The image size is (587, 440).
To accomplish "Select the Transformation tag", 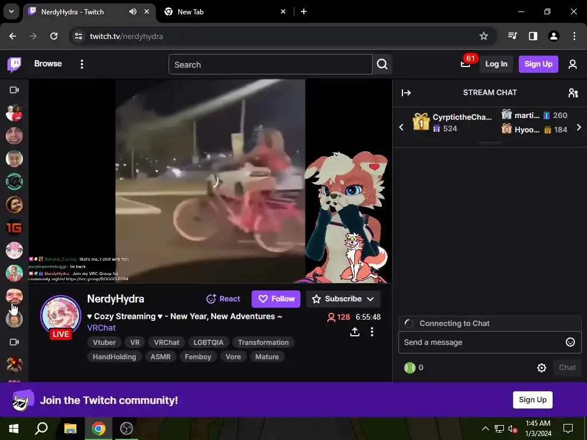I will coord(263,343).
